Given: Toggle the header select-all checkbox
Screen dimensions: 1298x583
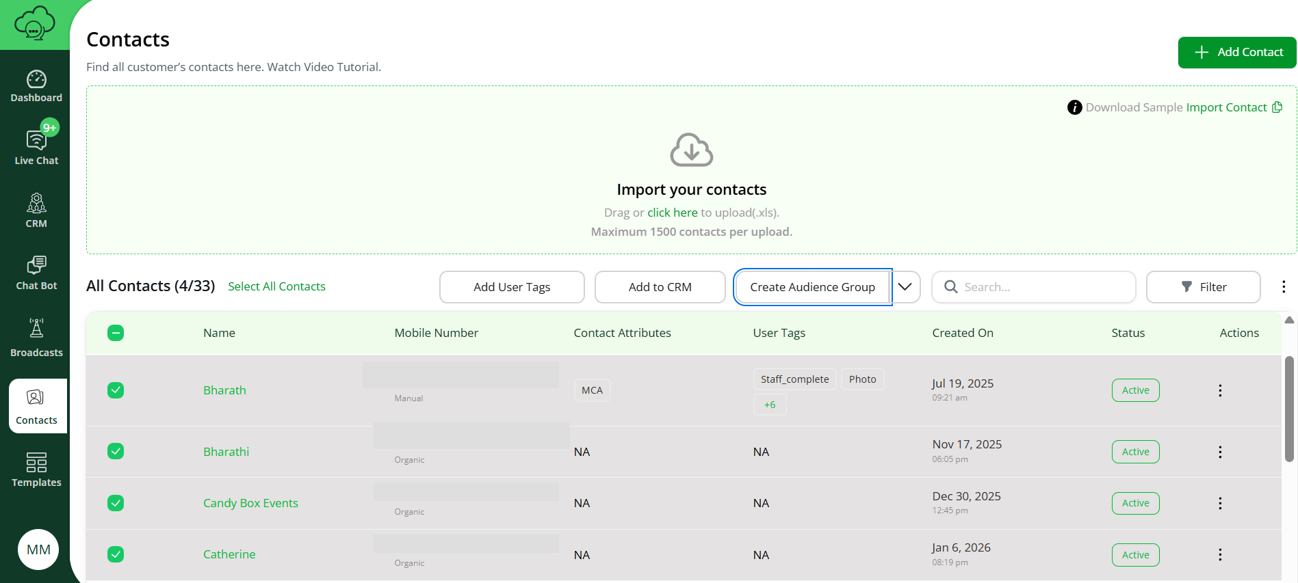Looking at the screenshot, I should [116, 333].
